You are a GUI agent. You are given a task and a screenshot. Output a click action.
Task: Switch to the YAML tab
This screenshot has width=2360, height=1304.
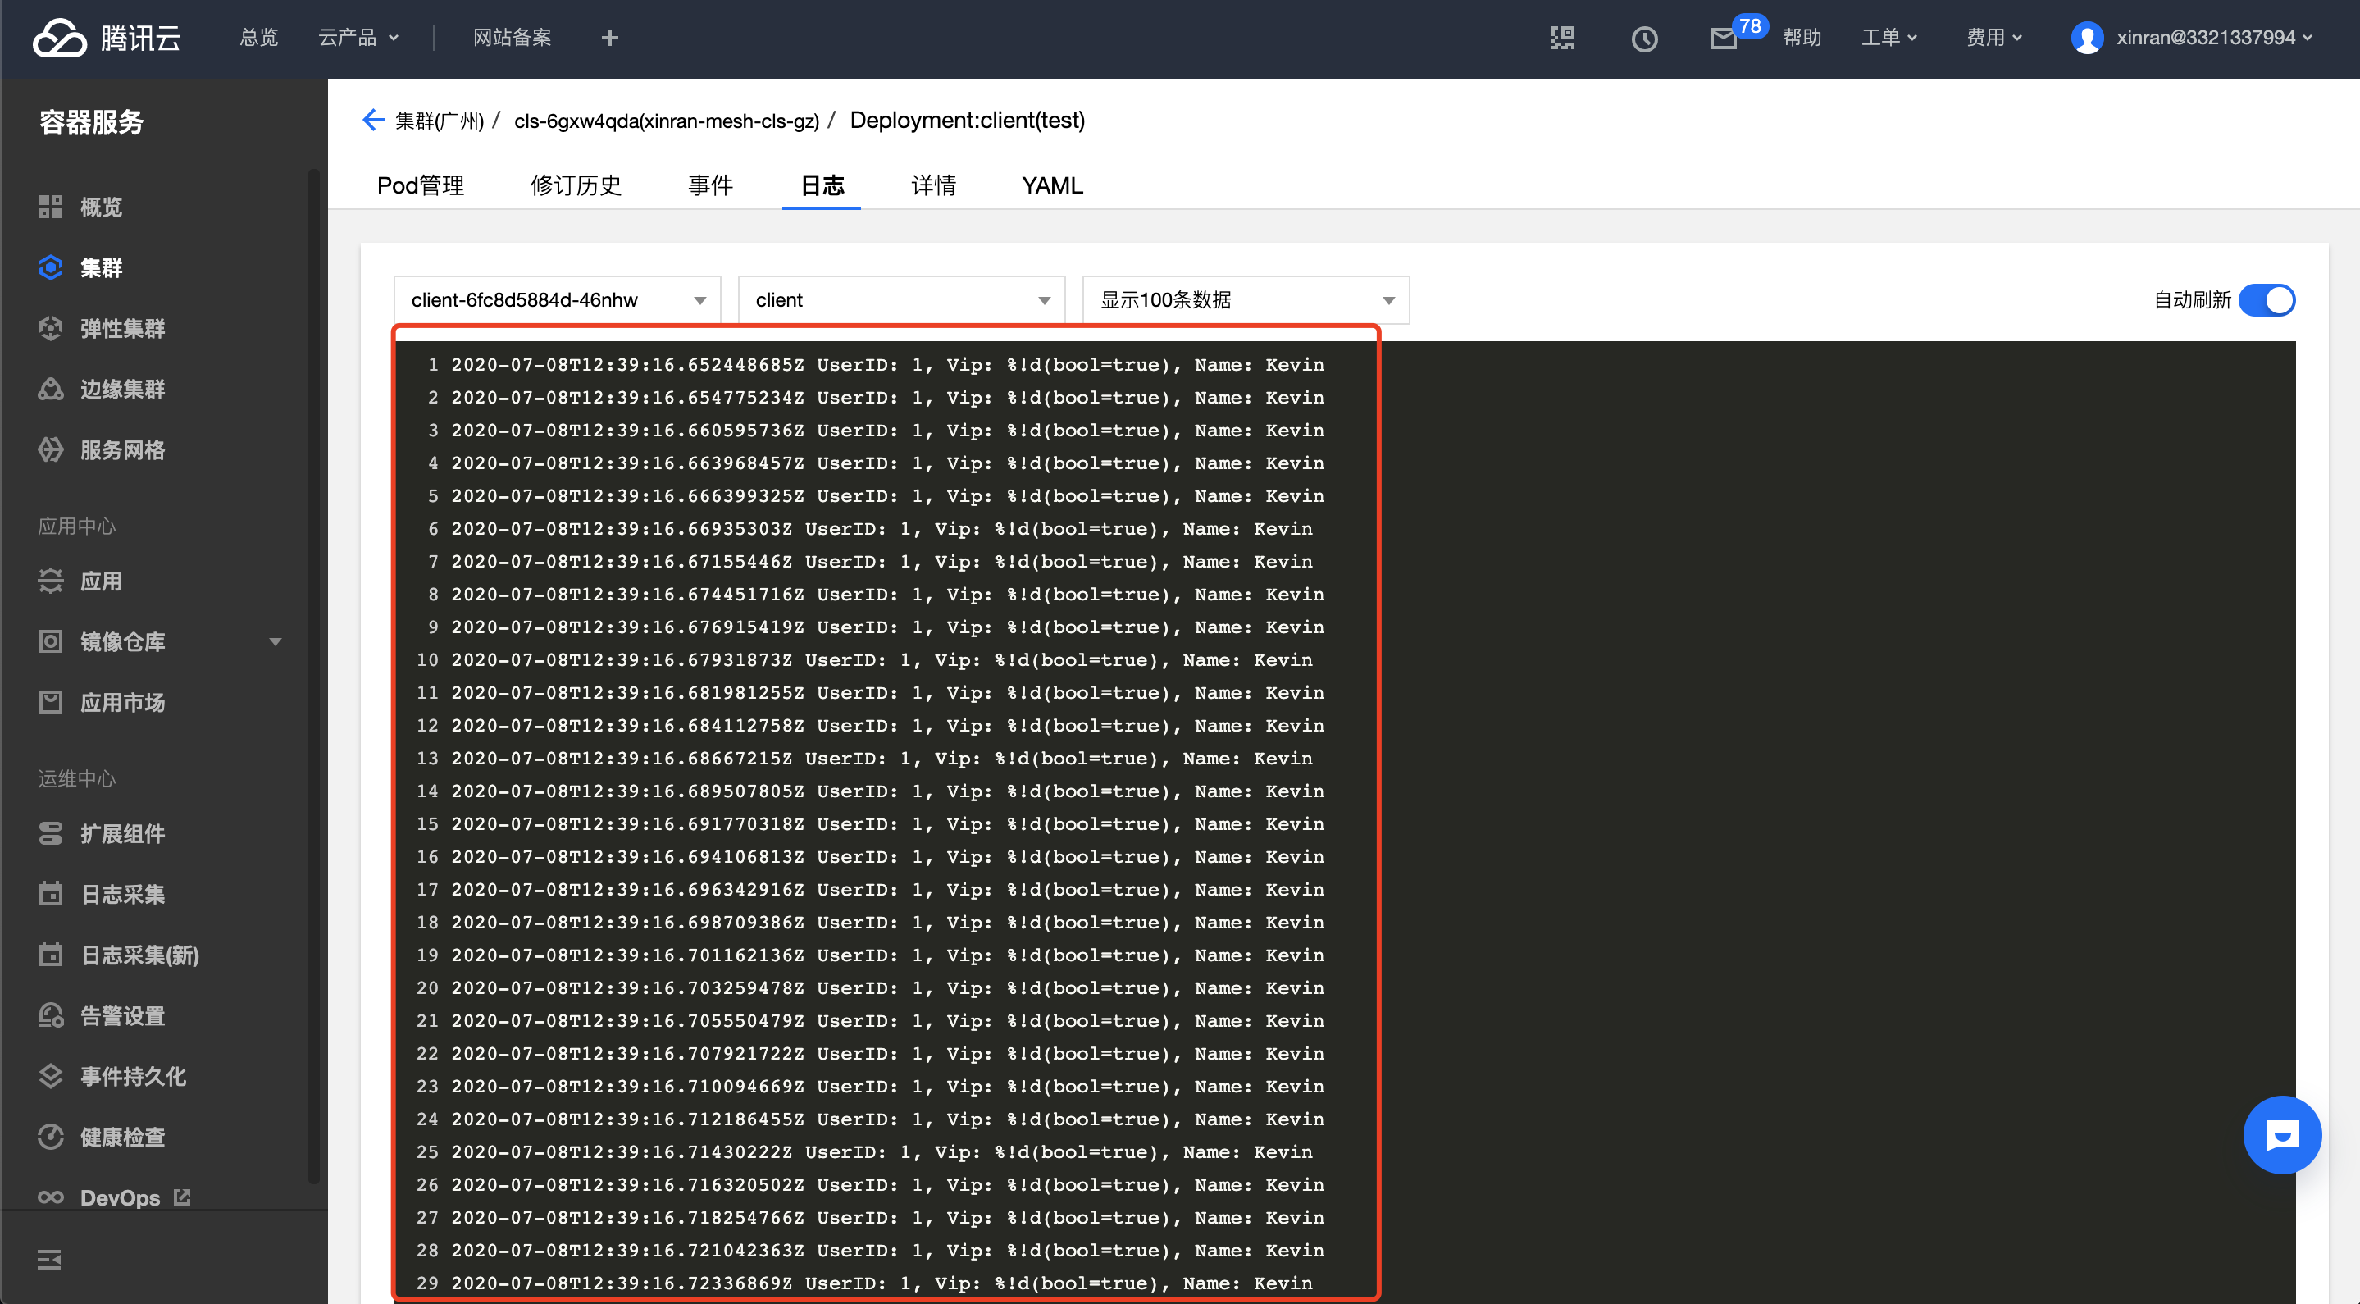1053,185
